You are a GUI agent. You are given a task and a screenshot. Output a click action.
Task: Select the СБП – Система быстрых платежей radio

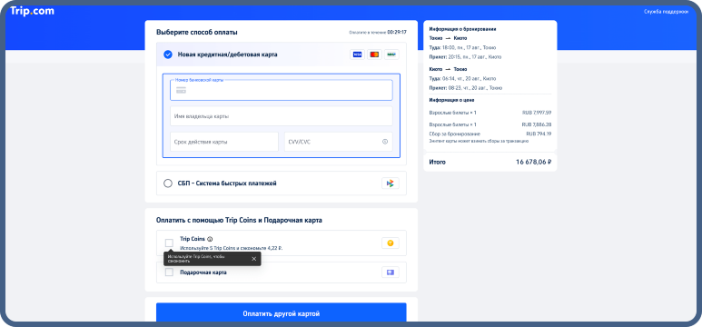[x=168, y=183]
